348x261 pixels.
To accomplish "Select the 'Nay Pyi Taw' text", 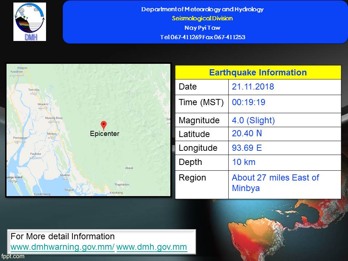I will click(x=202, y=28).
